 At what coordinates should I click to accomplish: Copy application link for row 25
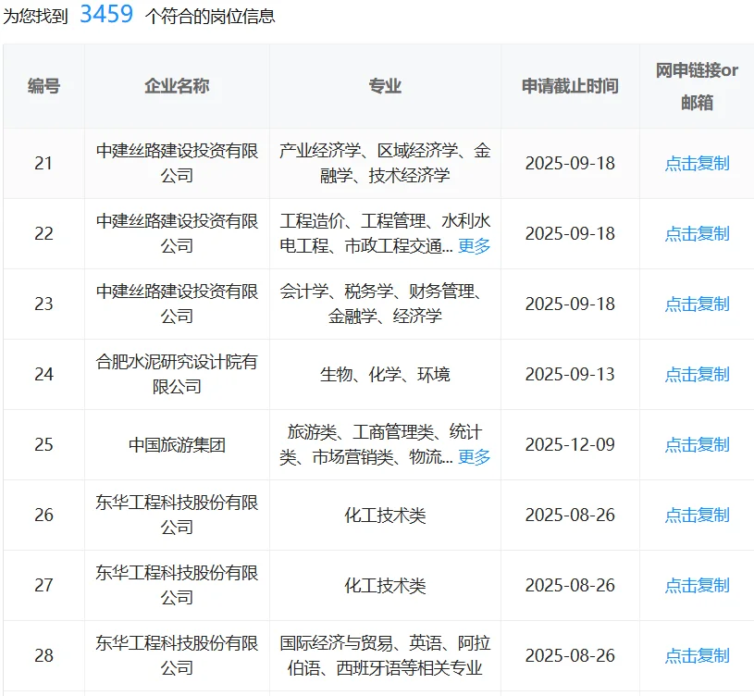click(x=697, y=445)
